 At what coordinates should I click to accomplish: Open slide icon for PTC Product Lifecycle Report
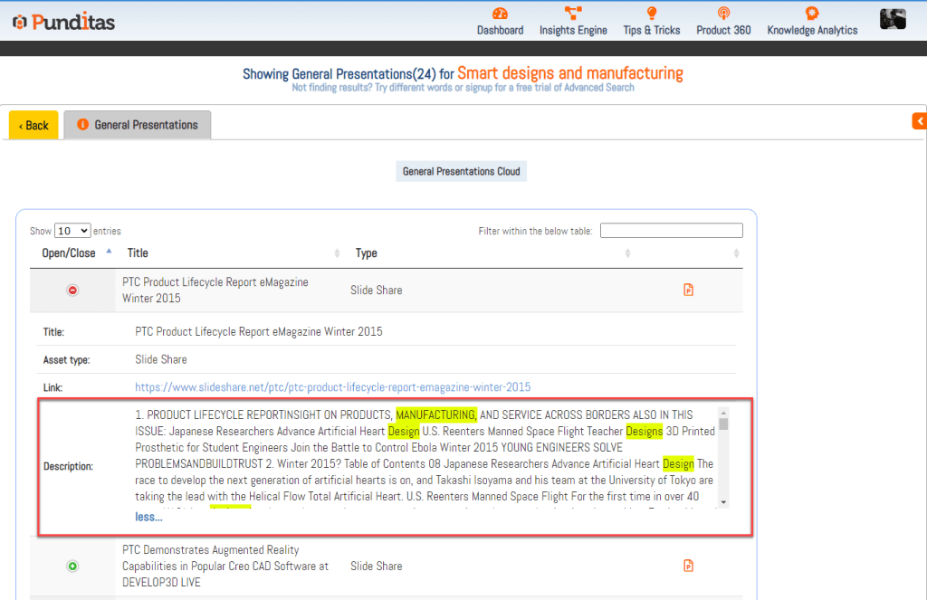pos(688,290)
